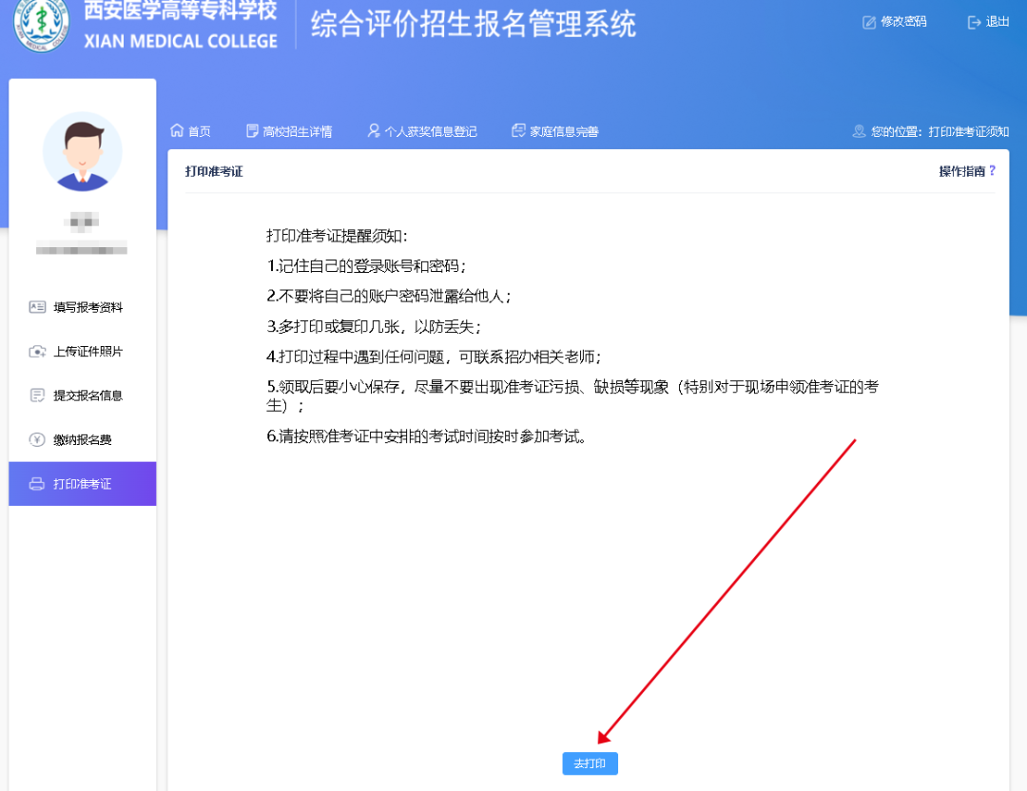Click the Xi'an Medical College logo
The image size is (1027, 791).
coord(42,27)
